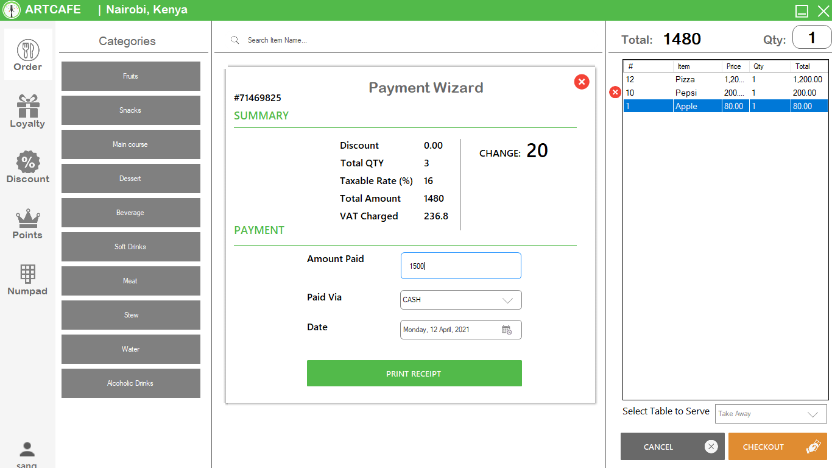
Task: Select the Fruits category
Action: click(x=130, y=76)
